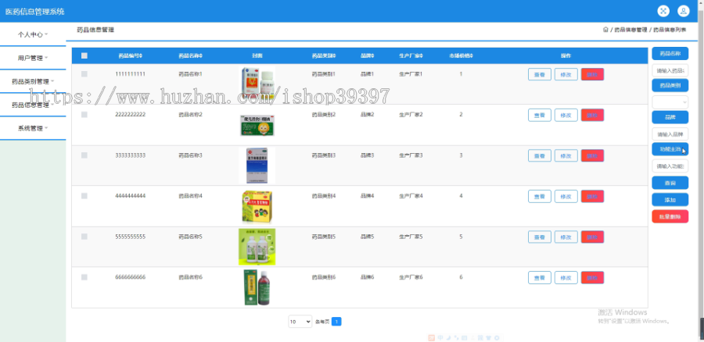
Task: Click 删除 for 药品名称4
Action: tap(592, 196)
